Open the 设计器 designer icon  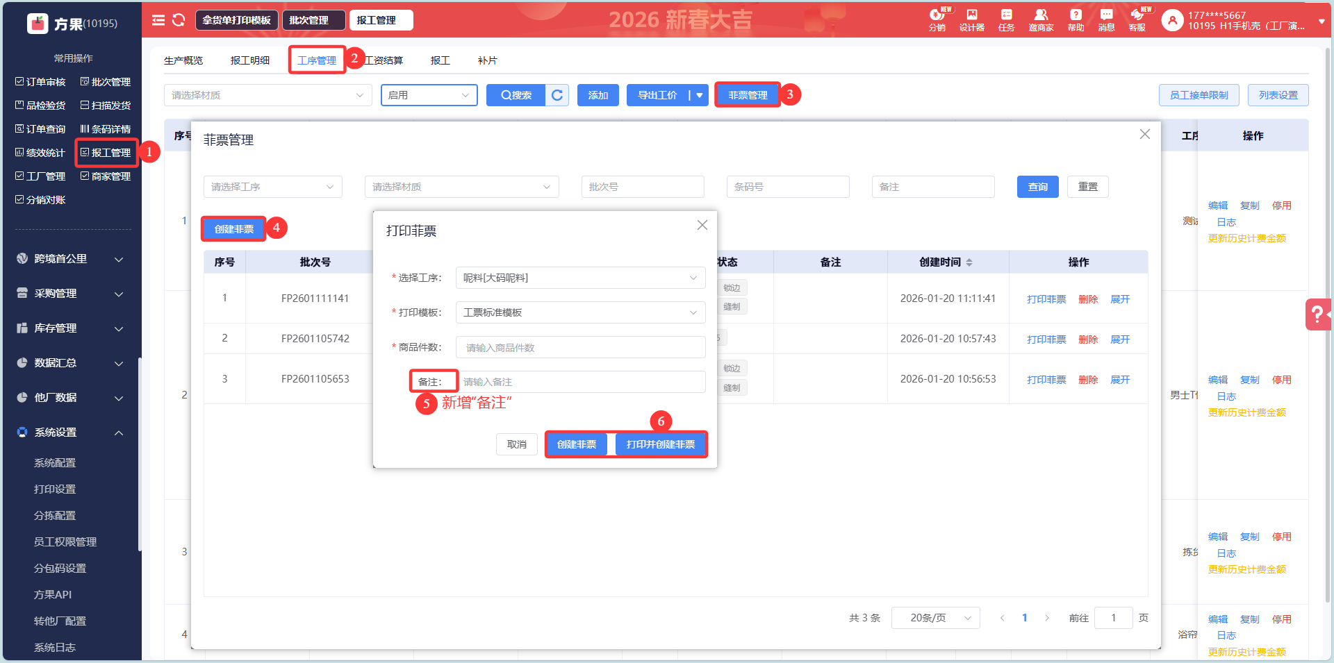[971, 19]
